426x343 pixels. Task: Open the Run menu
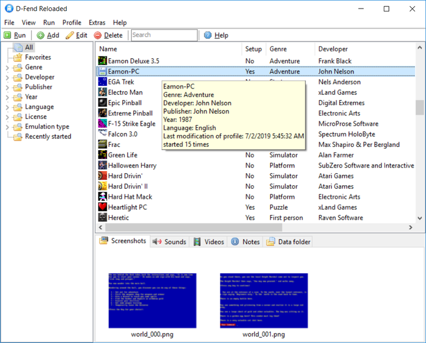(x=49, y=22)
